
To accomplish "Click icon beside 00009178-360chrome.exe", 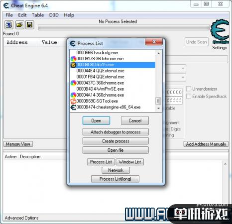I will coord(73,59).
